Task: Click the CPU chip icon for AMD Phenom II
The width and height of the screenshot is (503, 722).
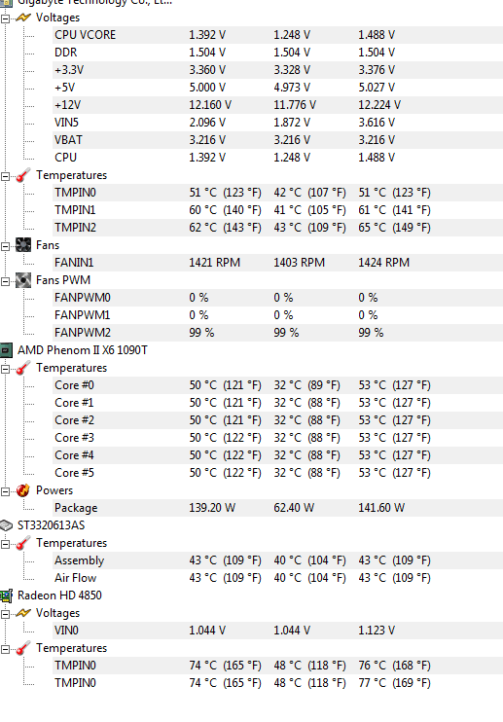Action: (x=6, y=350)
